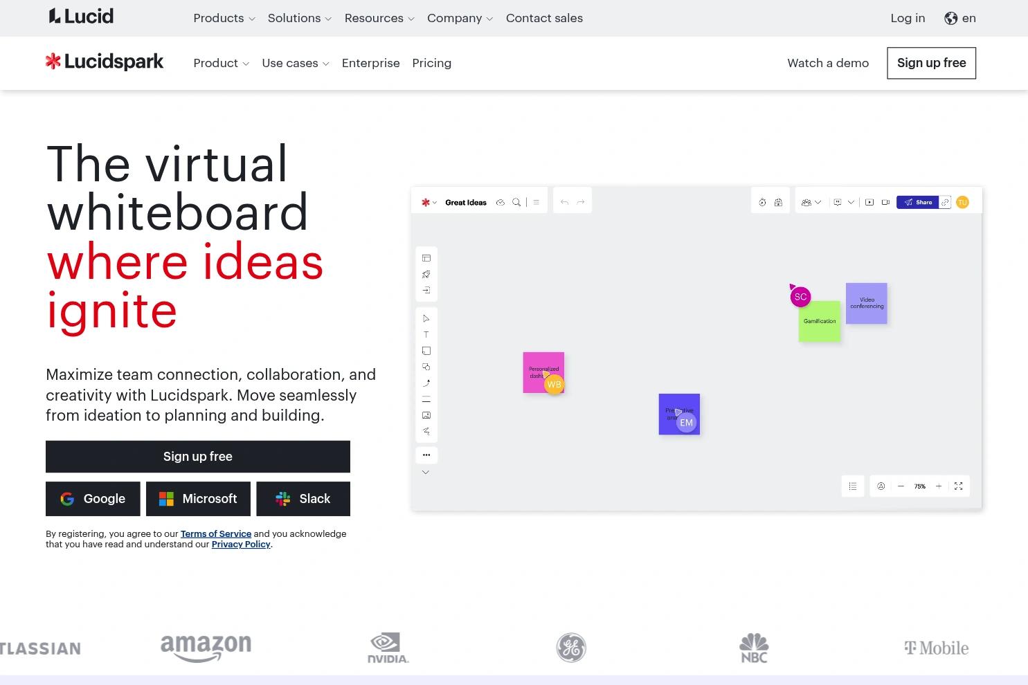Click the blue Share button
Screen dimensions: 1028x685
coord(918,202)
